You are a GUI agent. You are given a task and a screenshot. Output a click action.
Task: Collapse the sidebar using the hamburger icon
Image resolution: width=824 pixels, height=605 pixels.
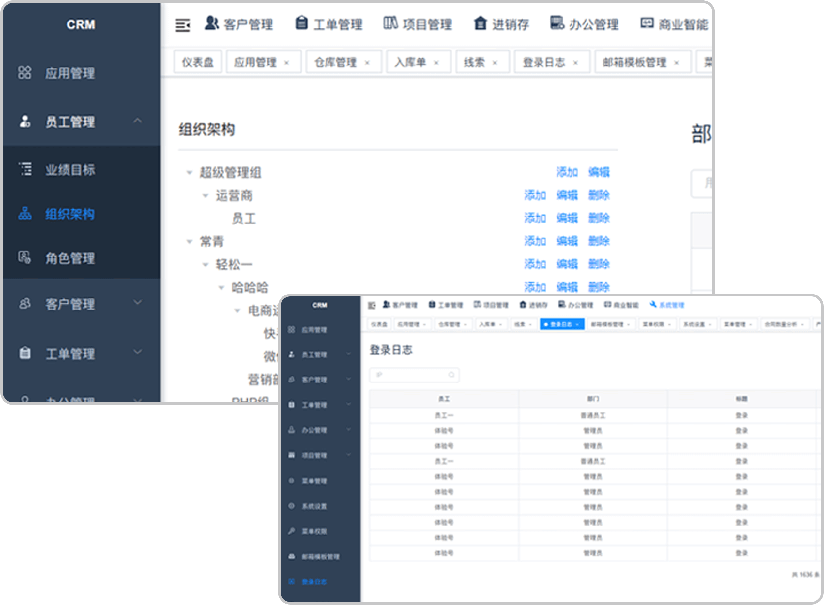tap(182, 25)
